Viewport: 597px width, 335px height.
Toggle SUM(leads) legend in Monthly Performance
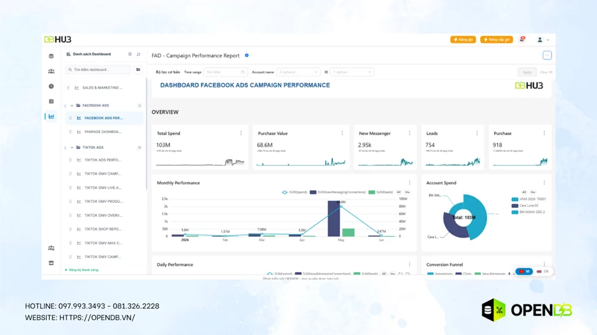[380, 193]
